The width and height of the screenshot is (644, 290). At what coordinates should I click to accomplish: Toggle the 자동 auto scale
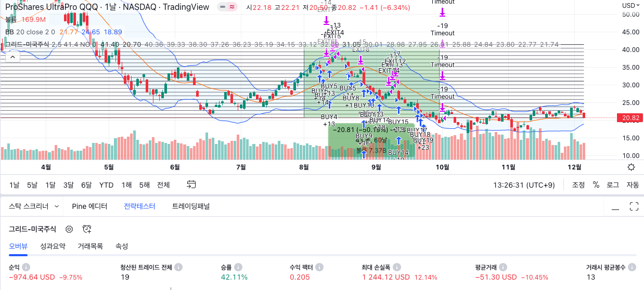[x=633, y=185]
